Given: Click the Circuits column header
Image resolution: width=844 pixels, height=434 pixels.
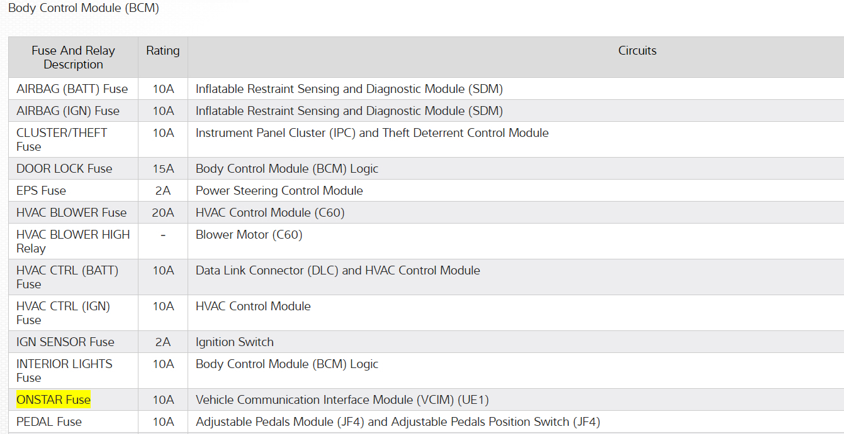Looking at the screenshot, I should (637, 51).
